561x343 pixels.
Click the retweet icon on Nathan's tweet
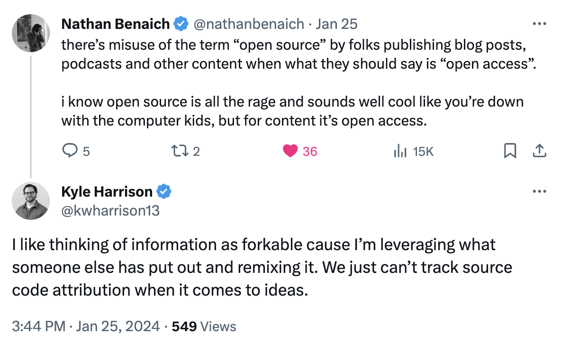tap(178, 151)
